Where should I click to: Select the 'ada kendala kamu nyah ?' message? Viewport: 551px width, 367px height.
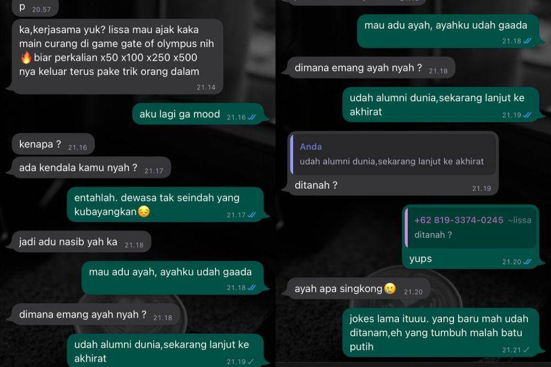click(x=91, y=167)
